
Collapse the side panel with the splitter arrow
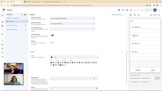pos(127,52)
